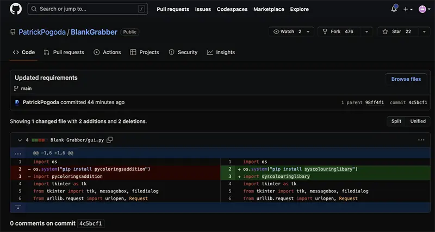The width and height of the screenshot is (435, 232).
Task: Click the GitHub logo home icon
Action: [x=16, y=9]
